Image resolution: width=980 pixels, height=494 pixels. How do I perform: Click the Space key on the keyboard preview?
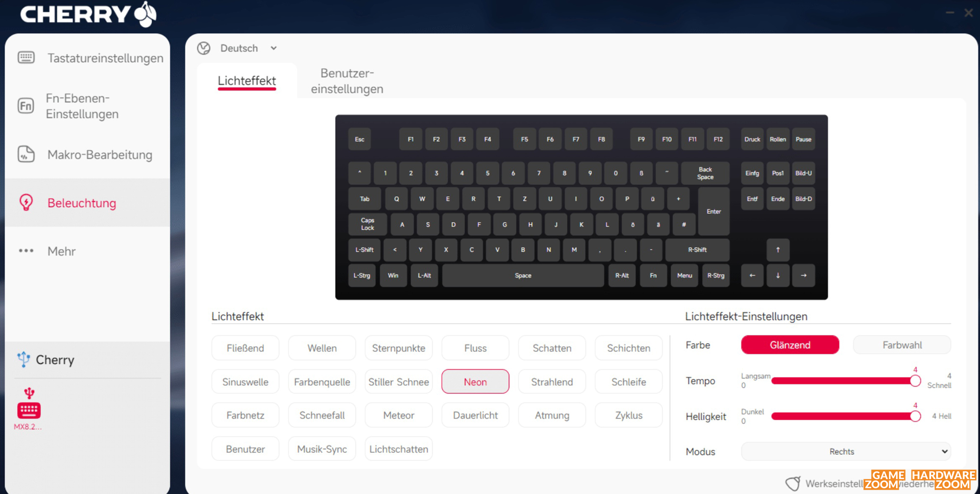pos(523,276)
